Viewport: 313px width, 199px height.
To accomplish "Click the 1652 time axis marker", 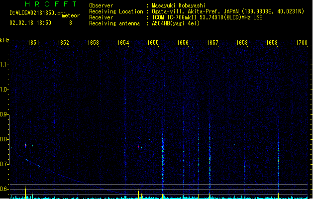I will pyautogui.click(x=63, y=43).
